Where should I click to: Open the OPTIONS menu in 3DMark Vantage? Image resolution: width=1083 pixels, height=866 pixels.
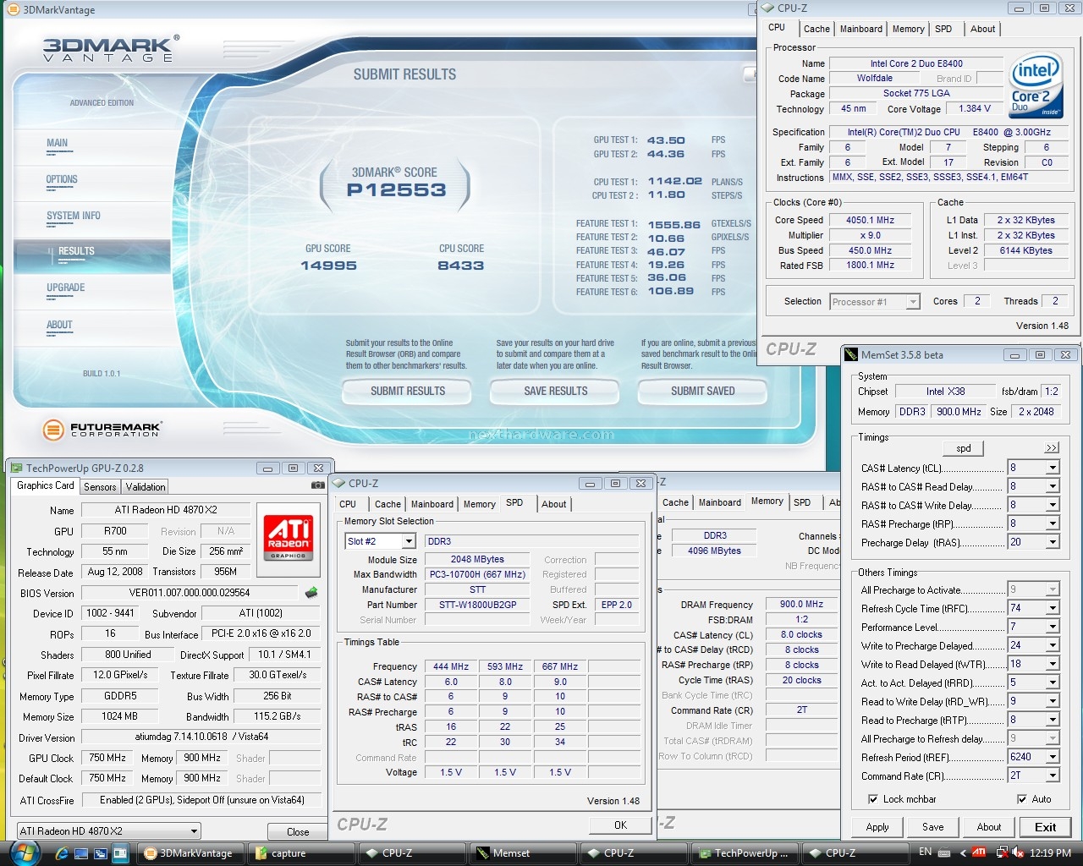pos(62,179)
